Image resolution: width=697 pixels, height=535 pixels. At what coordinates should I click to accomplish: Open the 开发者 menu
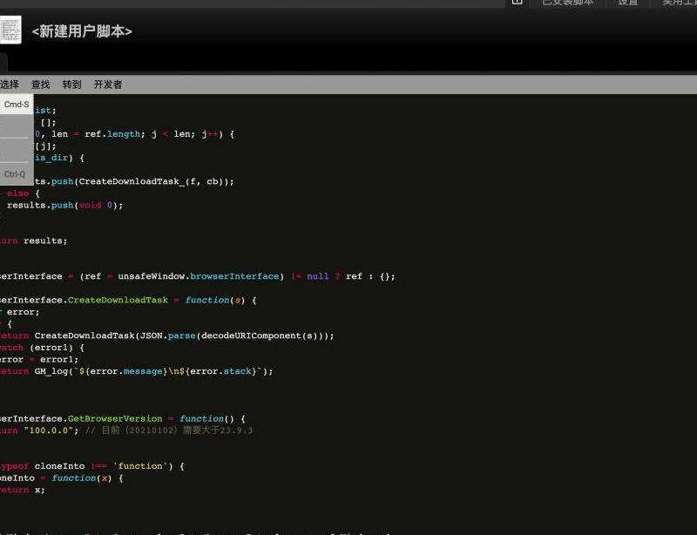point(108,85)
